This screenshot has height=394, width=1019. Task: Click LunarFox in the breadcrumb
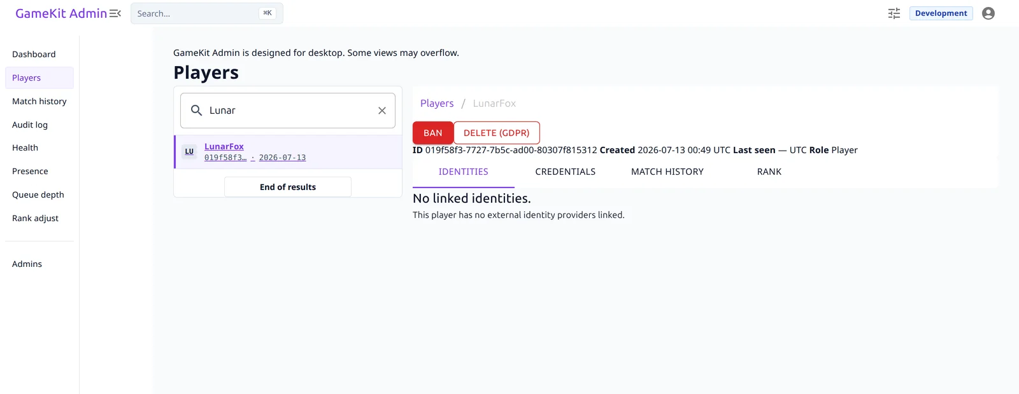[494, 104]
